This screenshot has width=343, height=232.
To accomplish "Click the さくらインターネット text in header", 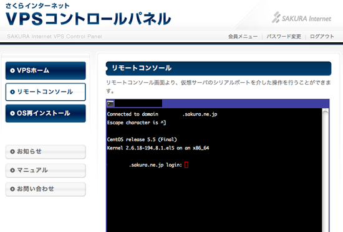I will pyautogui.click(x=37, y=6).
